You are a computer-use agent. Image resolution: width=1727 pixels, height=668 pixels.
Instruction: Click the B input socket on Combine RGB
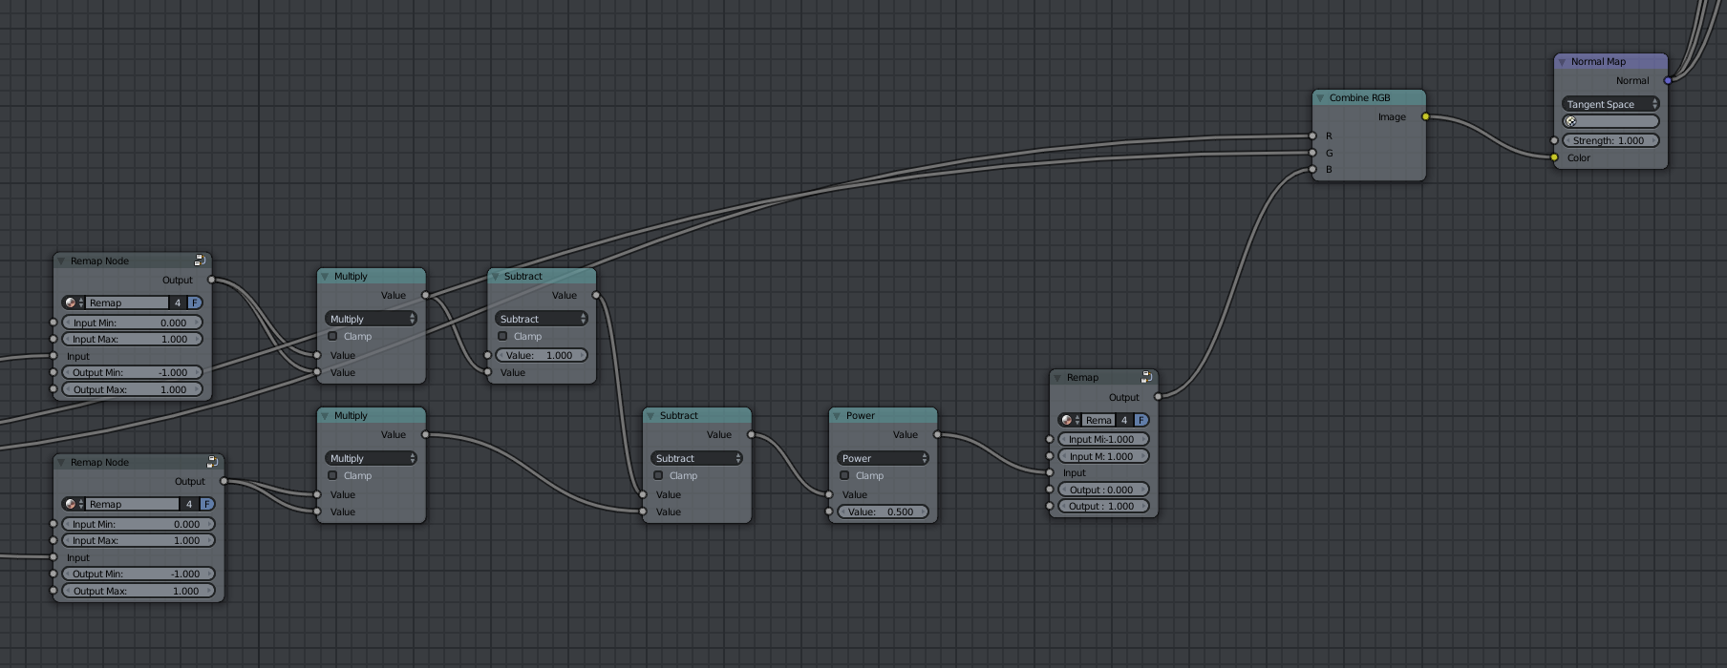(x=1312, y=170)
